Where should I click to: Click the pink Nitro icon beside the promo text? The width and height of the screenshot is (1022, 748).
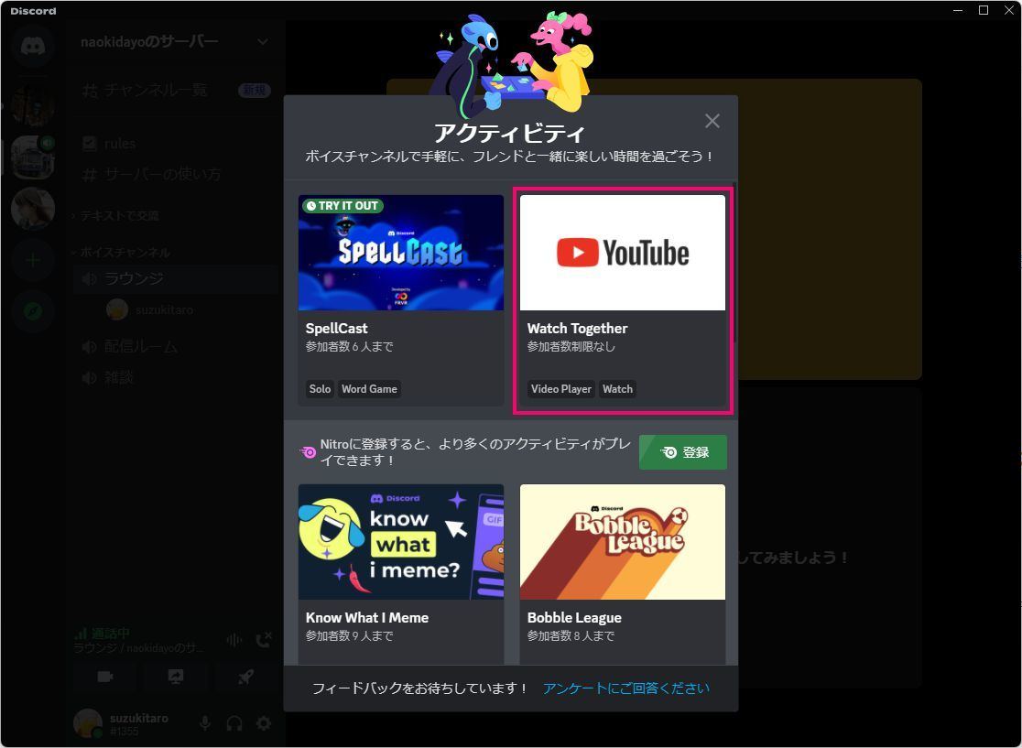[309, 452]
